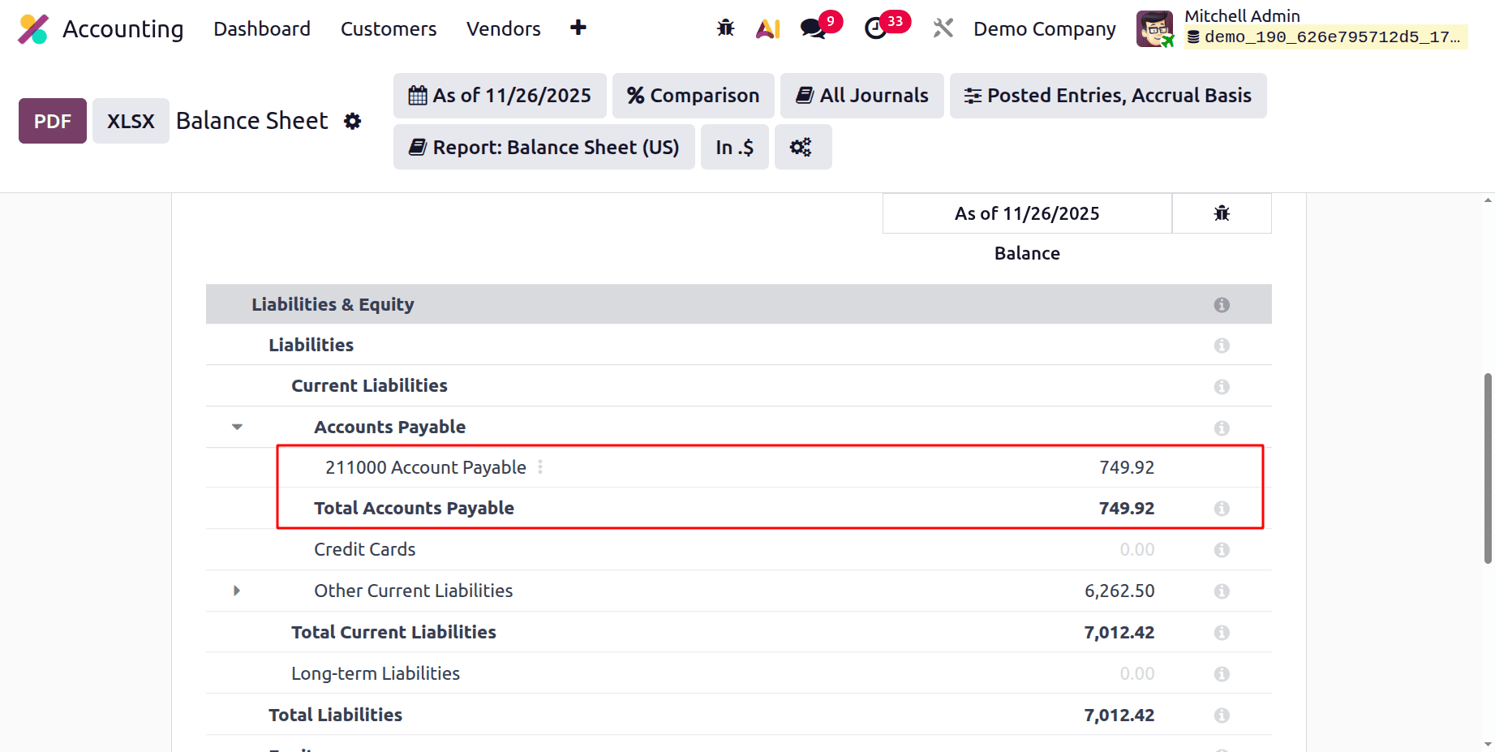Screen dimensions: 1495x752
Task: Click the Accounting app title
Action: (123, 29)
